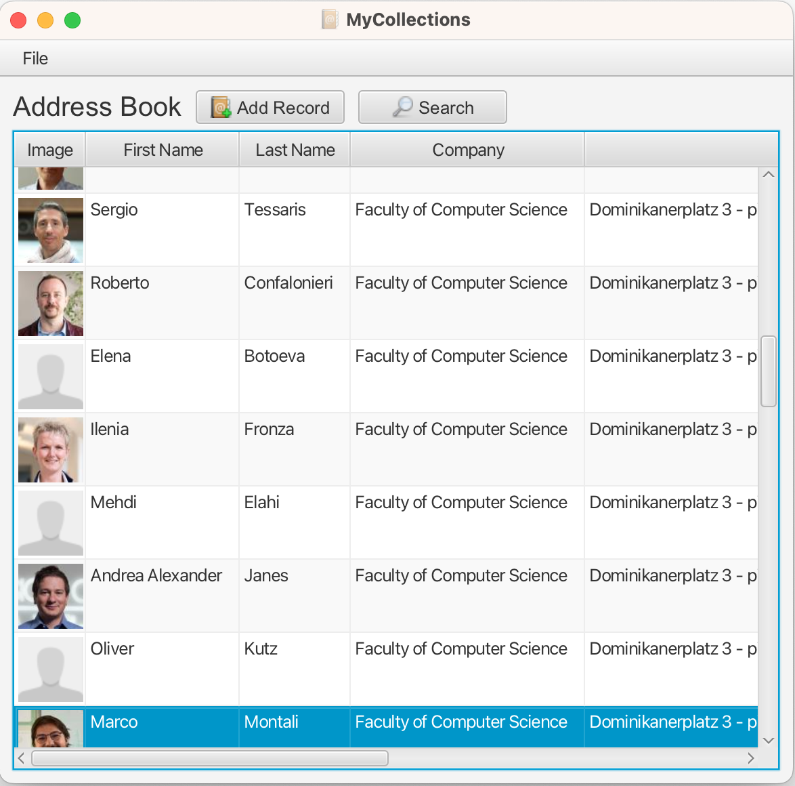
Task: Click the Image column header
Action: [x=50, y=150]
